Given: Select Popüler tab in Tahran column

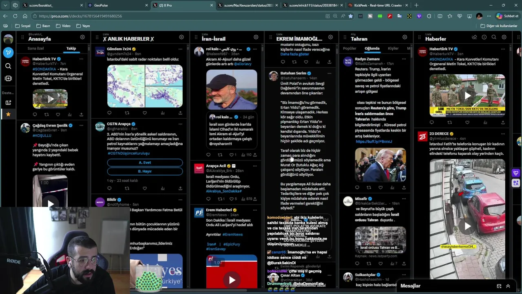Looking at the screenshot, I should 349,48.
